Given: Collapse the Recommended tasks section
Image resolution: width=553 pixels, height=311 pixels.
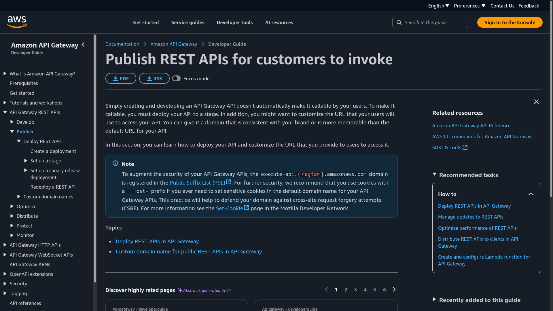Looking at the screenshot, I should (434, 175).
